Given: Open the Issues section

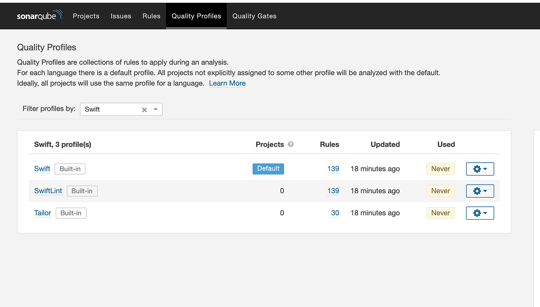Looking at the screenshot, I should pyautogui.click(x=121, y=16).
